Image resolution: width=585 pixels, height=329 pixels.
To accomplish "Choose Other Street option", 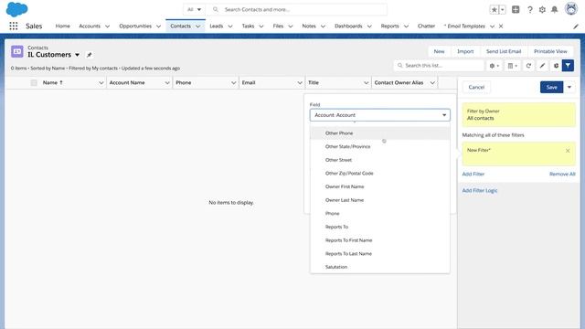I will [380, 160].
